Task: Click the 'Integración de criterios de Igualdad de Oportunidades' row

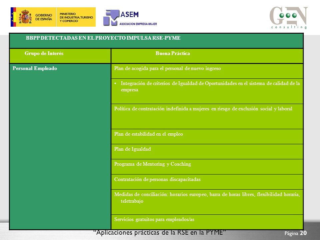Action: 207,91
